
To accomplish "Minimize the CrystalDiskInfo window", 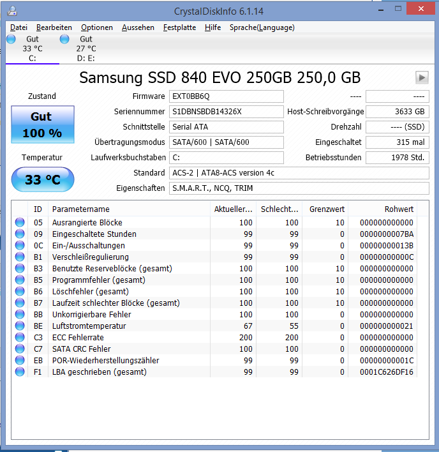I will (381, 9).
